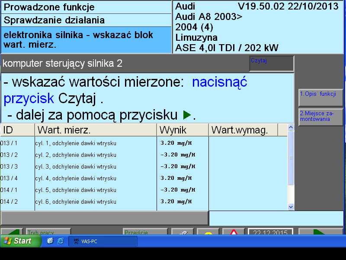Viewport: 346px width, 260px height.
Task: Click the red warning triangle button
Action: click(234, 232)
